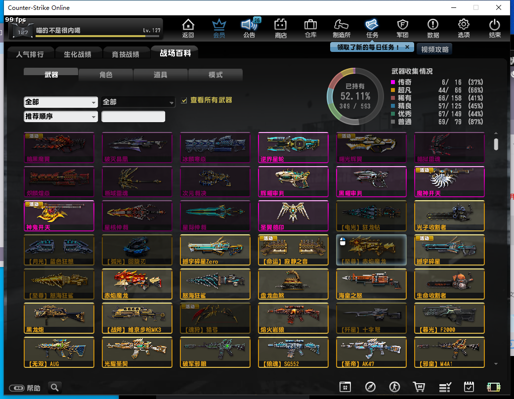The image size is (514, 399).
Task: Click the 精良 blue legend swatch
Action: pyautogui.click(x=393, y=106)
